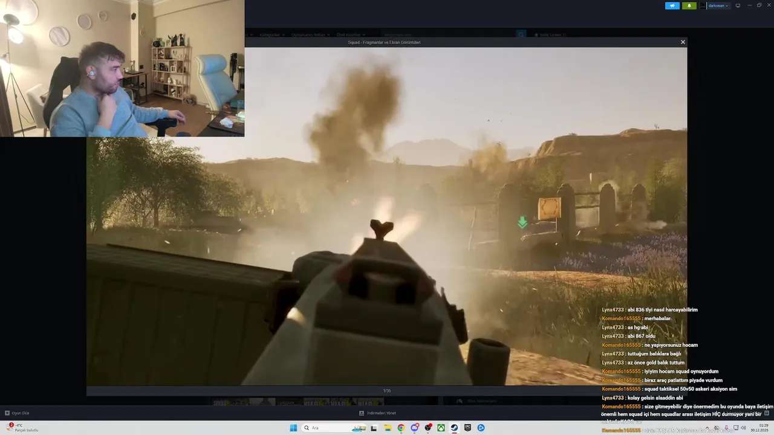Click the Windows taskbar Ara search box
This screenshot has height=435, width=774.
(333, 428)
